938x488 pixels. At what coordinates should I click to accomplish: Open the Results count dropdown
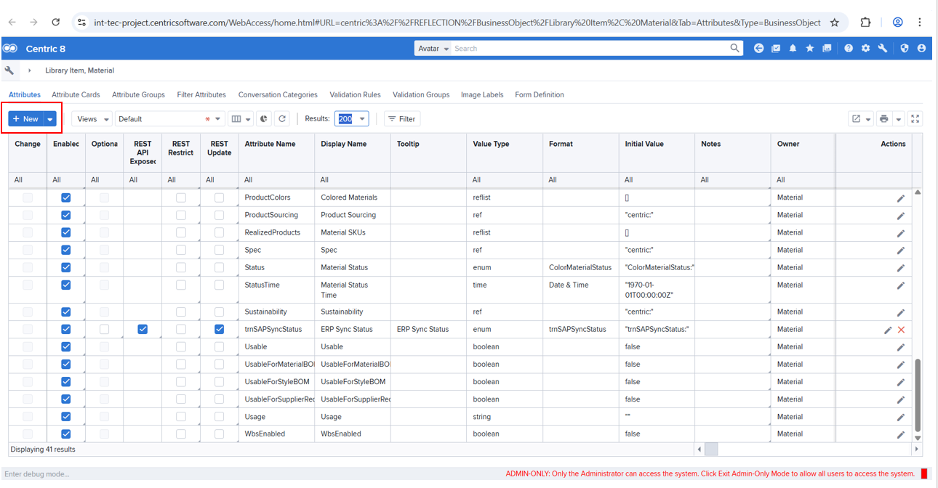pos(351,119)
